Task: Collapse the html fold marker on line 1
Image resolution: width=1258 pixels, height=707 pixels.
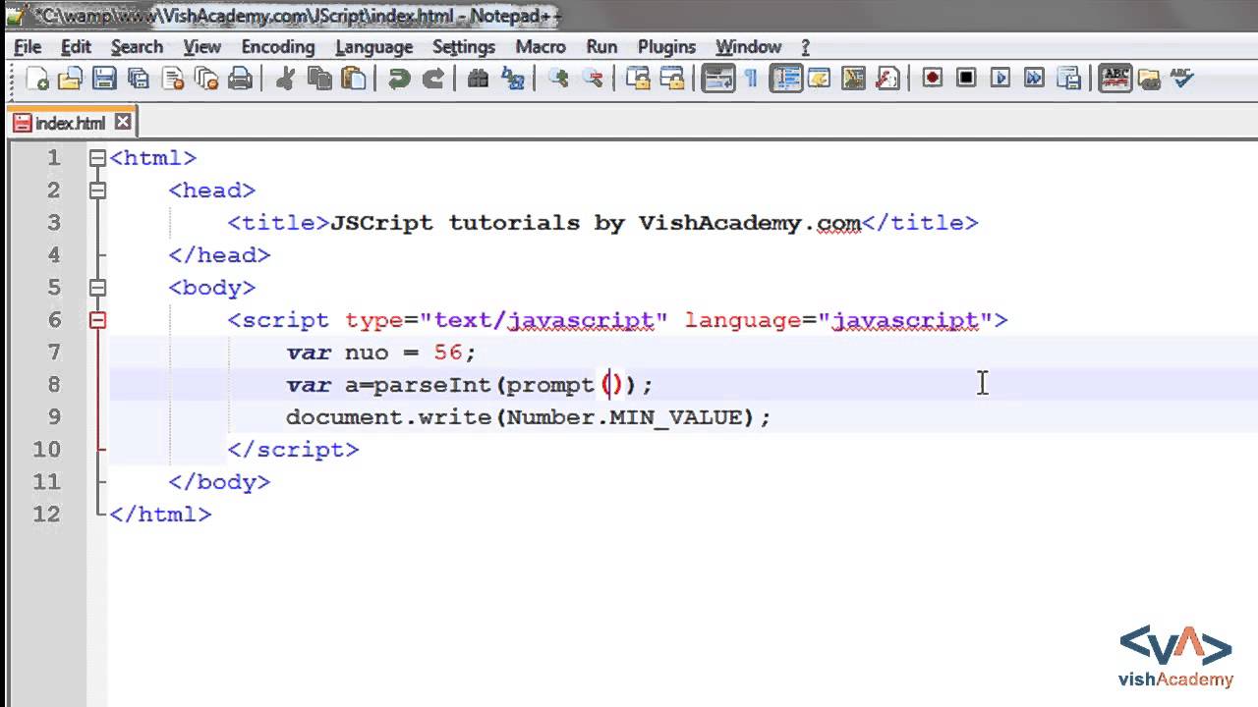Action: tap(96, 158)
